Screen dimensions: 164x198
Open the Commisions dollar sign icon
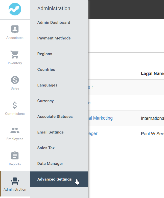click(15, 105)
